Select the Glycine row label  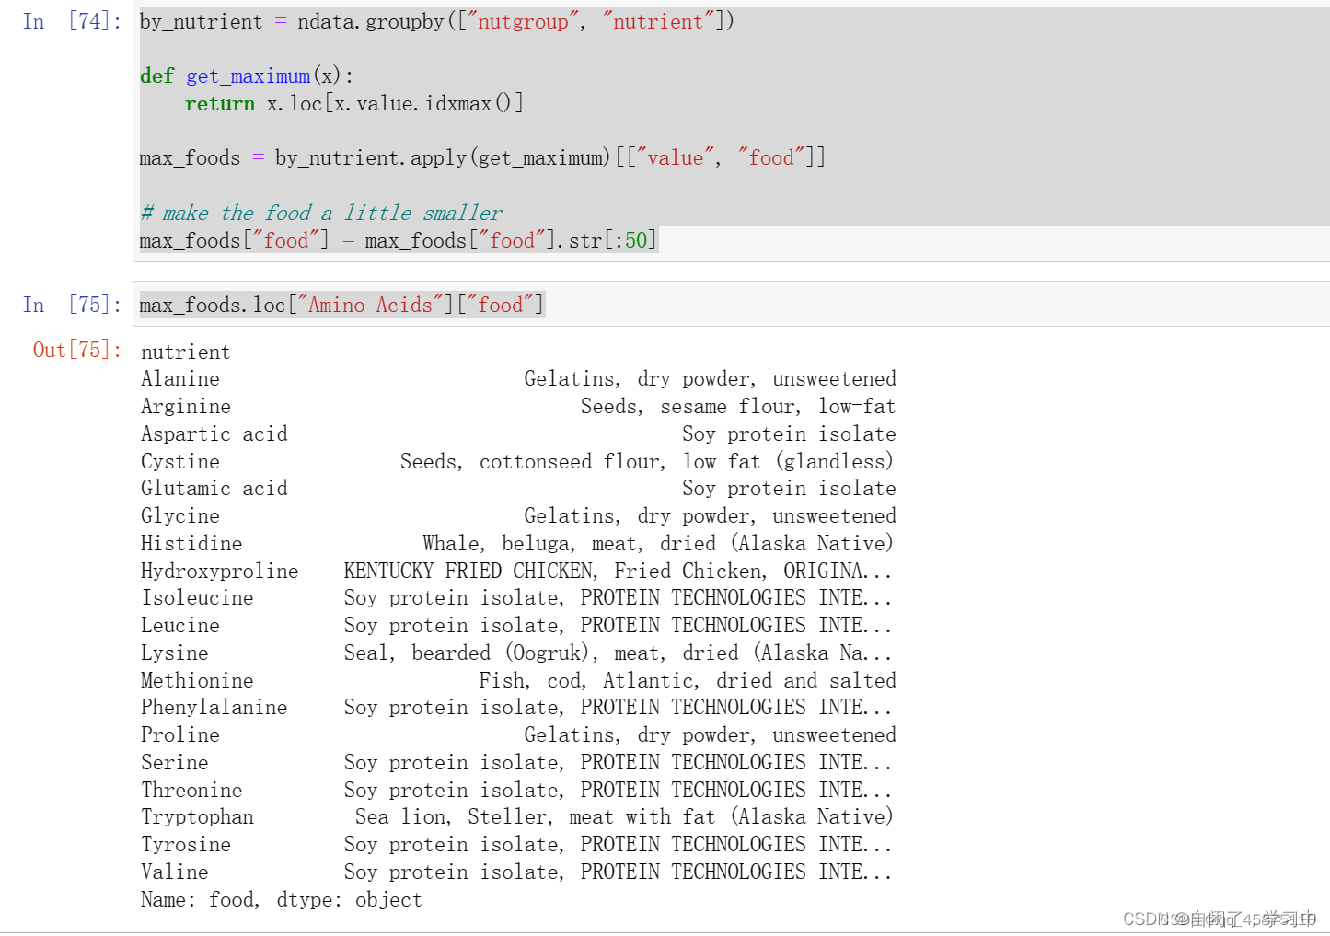180,516
